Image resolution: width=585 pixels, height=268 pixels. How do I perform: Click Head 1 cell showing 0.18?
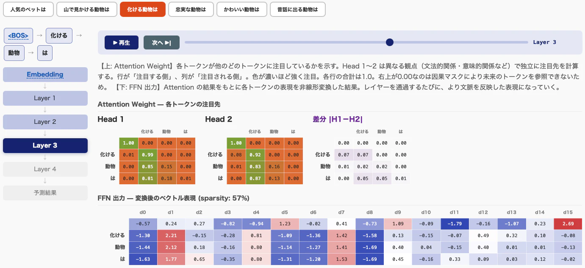pos(167,178)
